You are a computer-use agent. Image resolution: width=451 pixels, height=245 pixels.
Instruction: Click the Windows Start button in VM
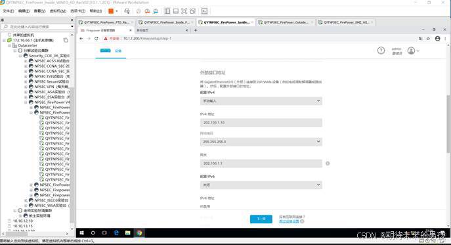pos(81,233)
